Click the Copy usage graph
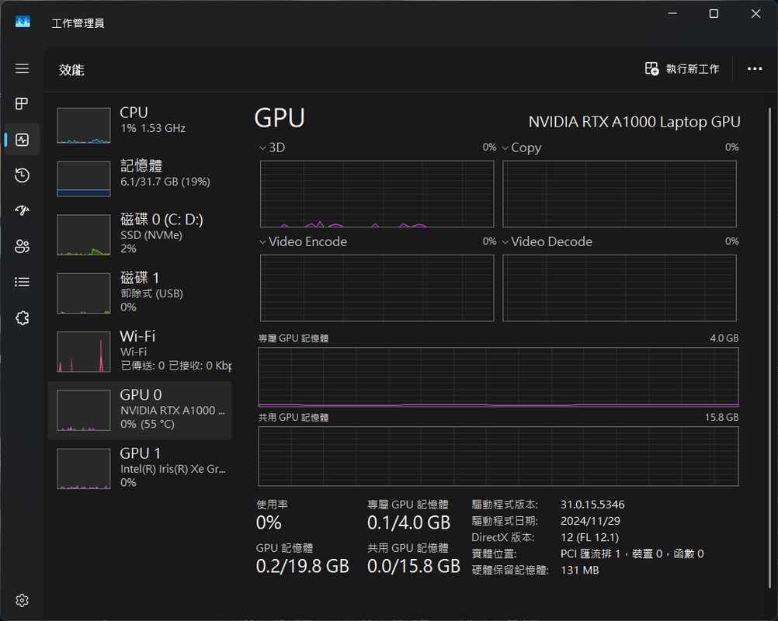The width and height of the screenshot is (778, 621). coord(620,194)
